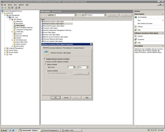
Task: Open the All Columns dropdown
Action: [x=105, y=15]
